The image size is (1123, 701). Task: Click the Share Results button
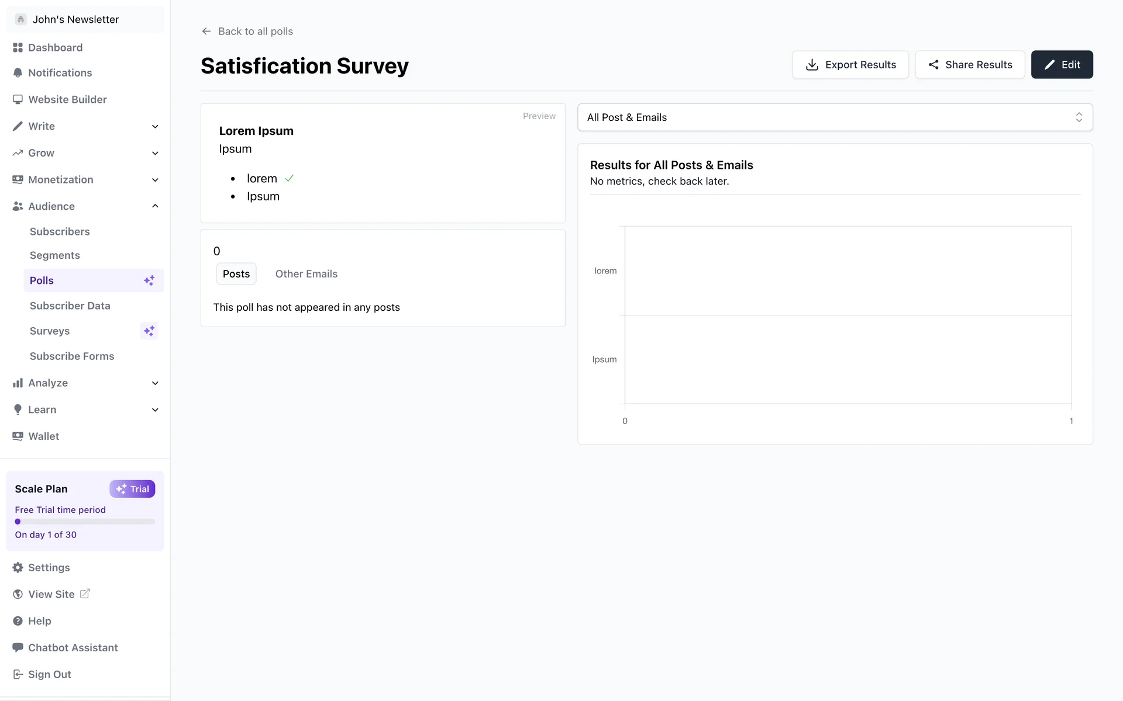pos(969,65)
